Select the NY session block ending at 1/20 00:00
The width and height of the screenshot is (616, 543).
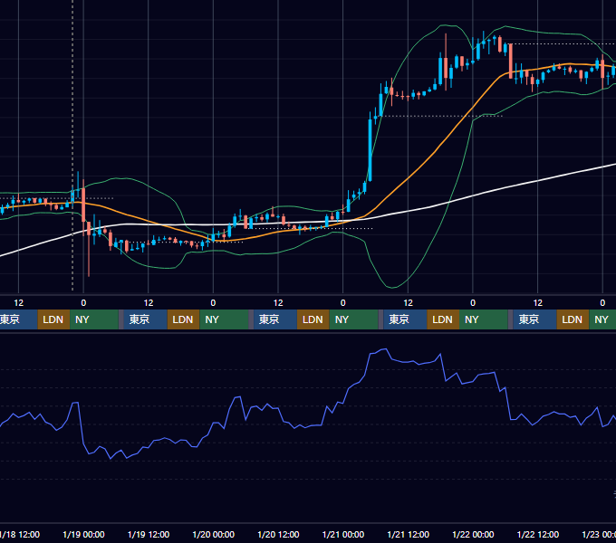coord(224,319)
